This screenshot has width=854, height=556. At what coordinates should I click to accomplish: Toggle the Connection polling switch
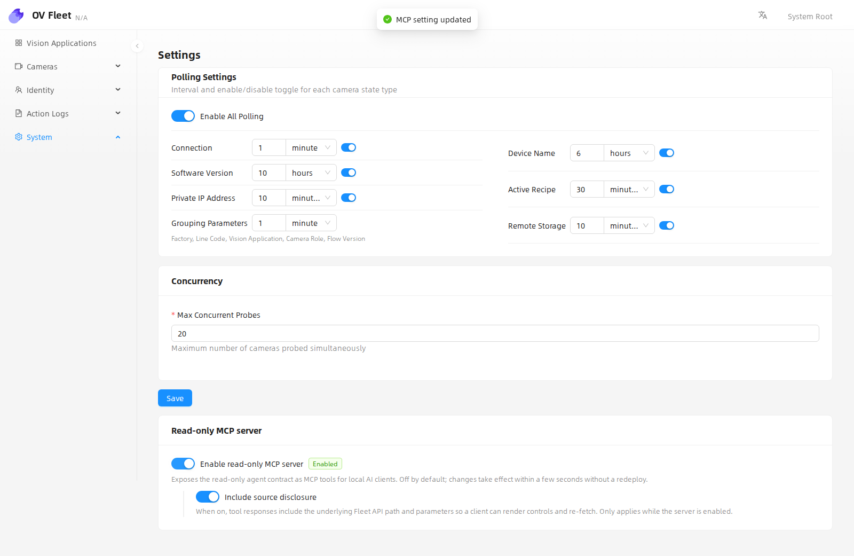(x=349, y=147)
